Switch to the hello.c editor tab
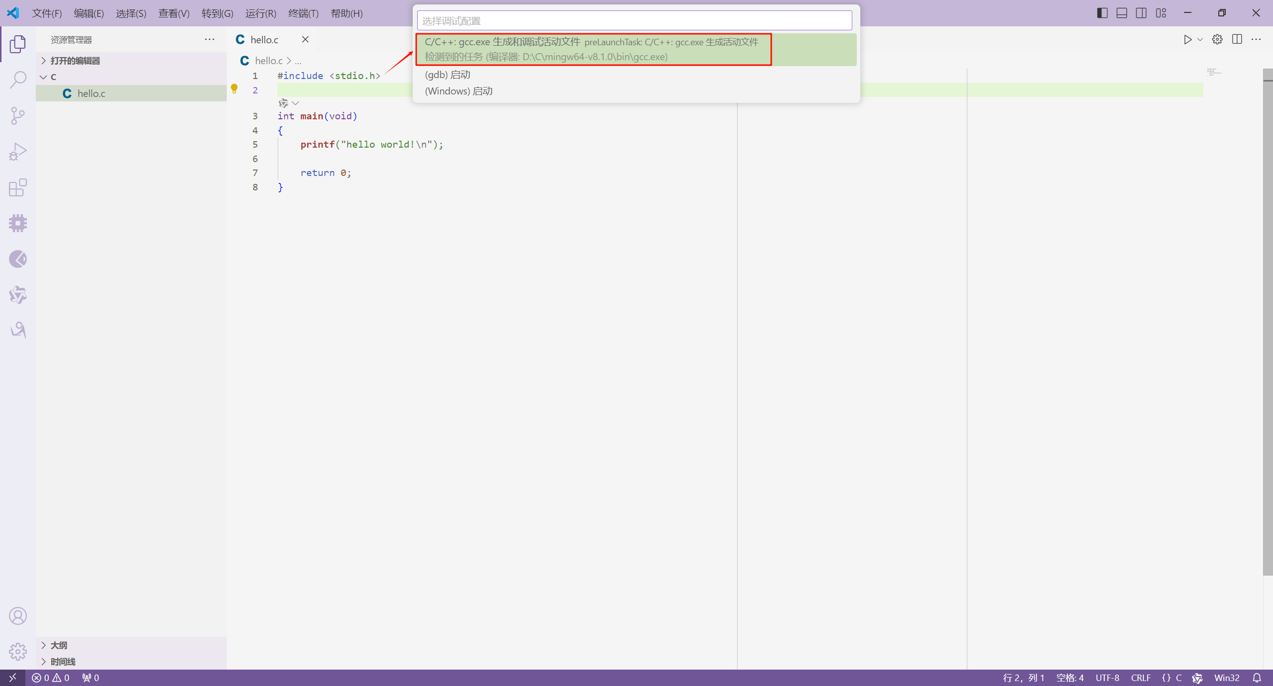This screenshot has height=686, width=1273. pyautogui.click(x=272, y=39)
